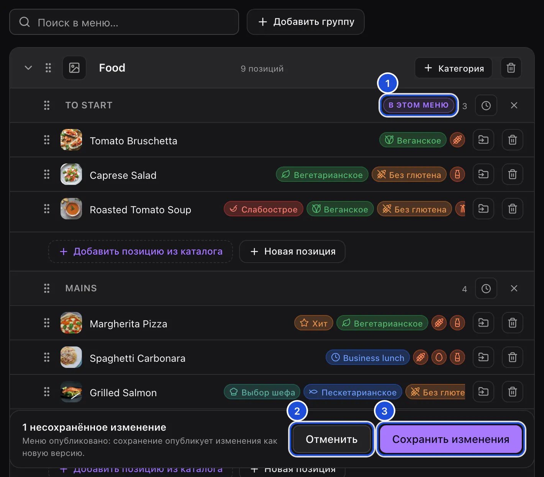The width and height of the screenshot is (544, 477).
Task: Select the «Caprese Salad» item name
Action: pos(123,175)
